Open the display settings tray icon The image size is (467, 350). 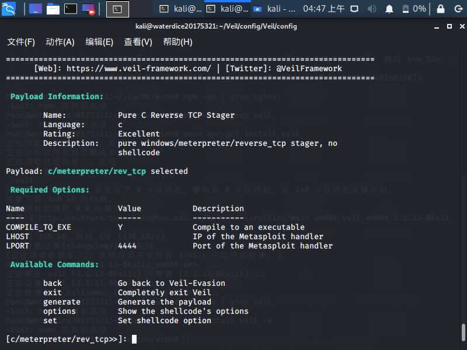pyautogui.click(x=354, y=9)
